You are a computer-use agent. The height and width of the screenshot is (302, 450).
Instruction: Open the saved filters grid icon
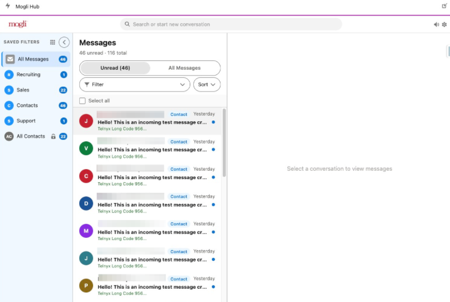[53, 42]
